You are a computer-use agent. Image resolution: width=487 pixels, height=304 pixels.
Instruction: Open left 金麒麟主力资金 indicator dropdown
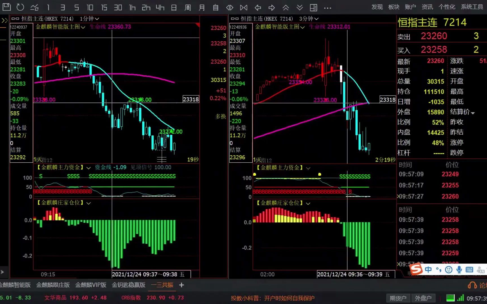coord(88,168)
